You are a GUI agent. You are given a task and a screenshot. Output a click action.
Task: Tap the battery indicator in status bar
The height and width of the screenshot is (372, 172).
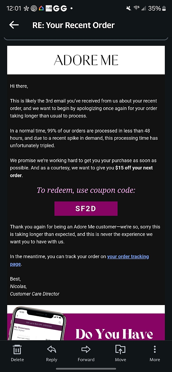(x=164, y=8)
